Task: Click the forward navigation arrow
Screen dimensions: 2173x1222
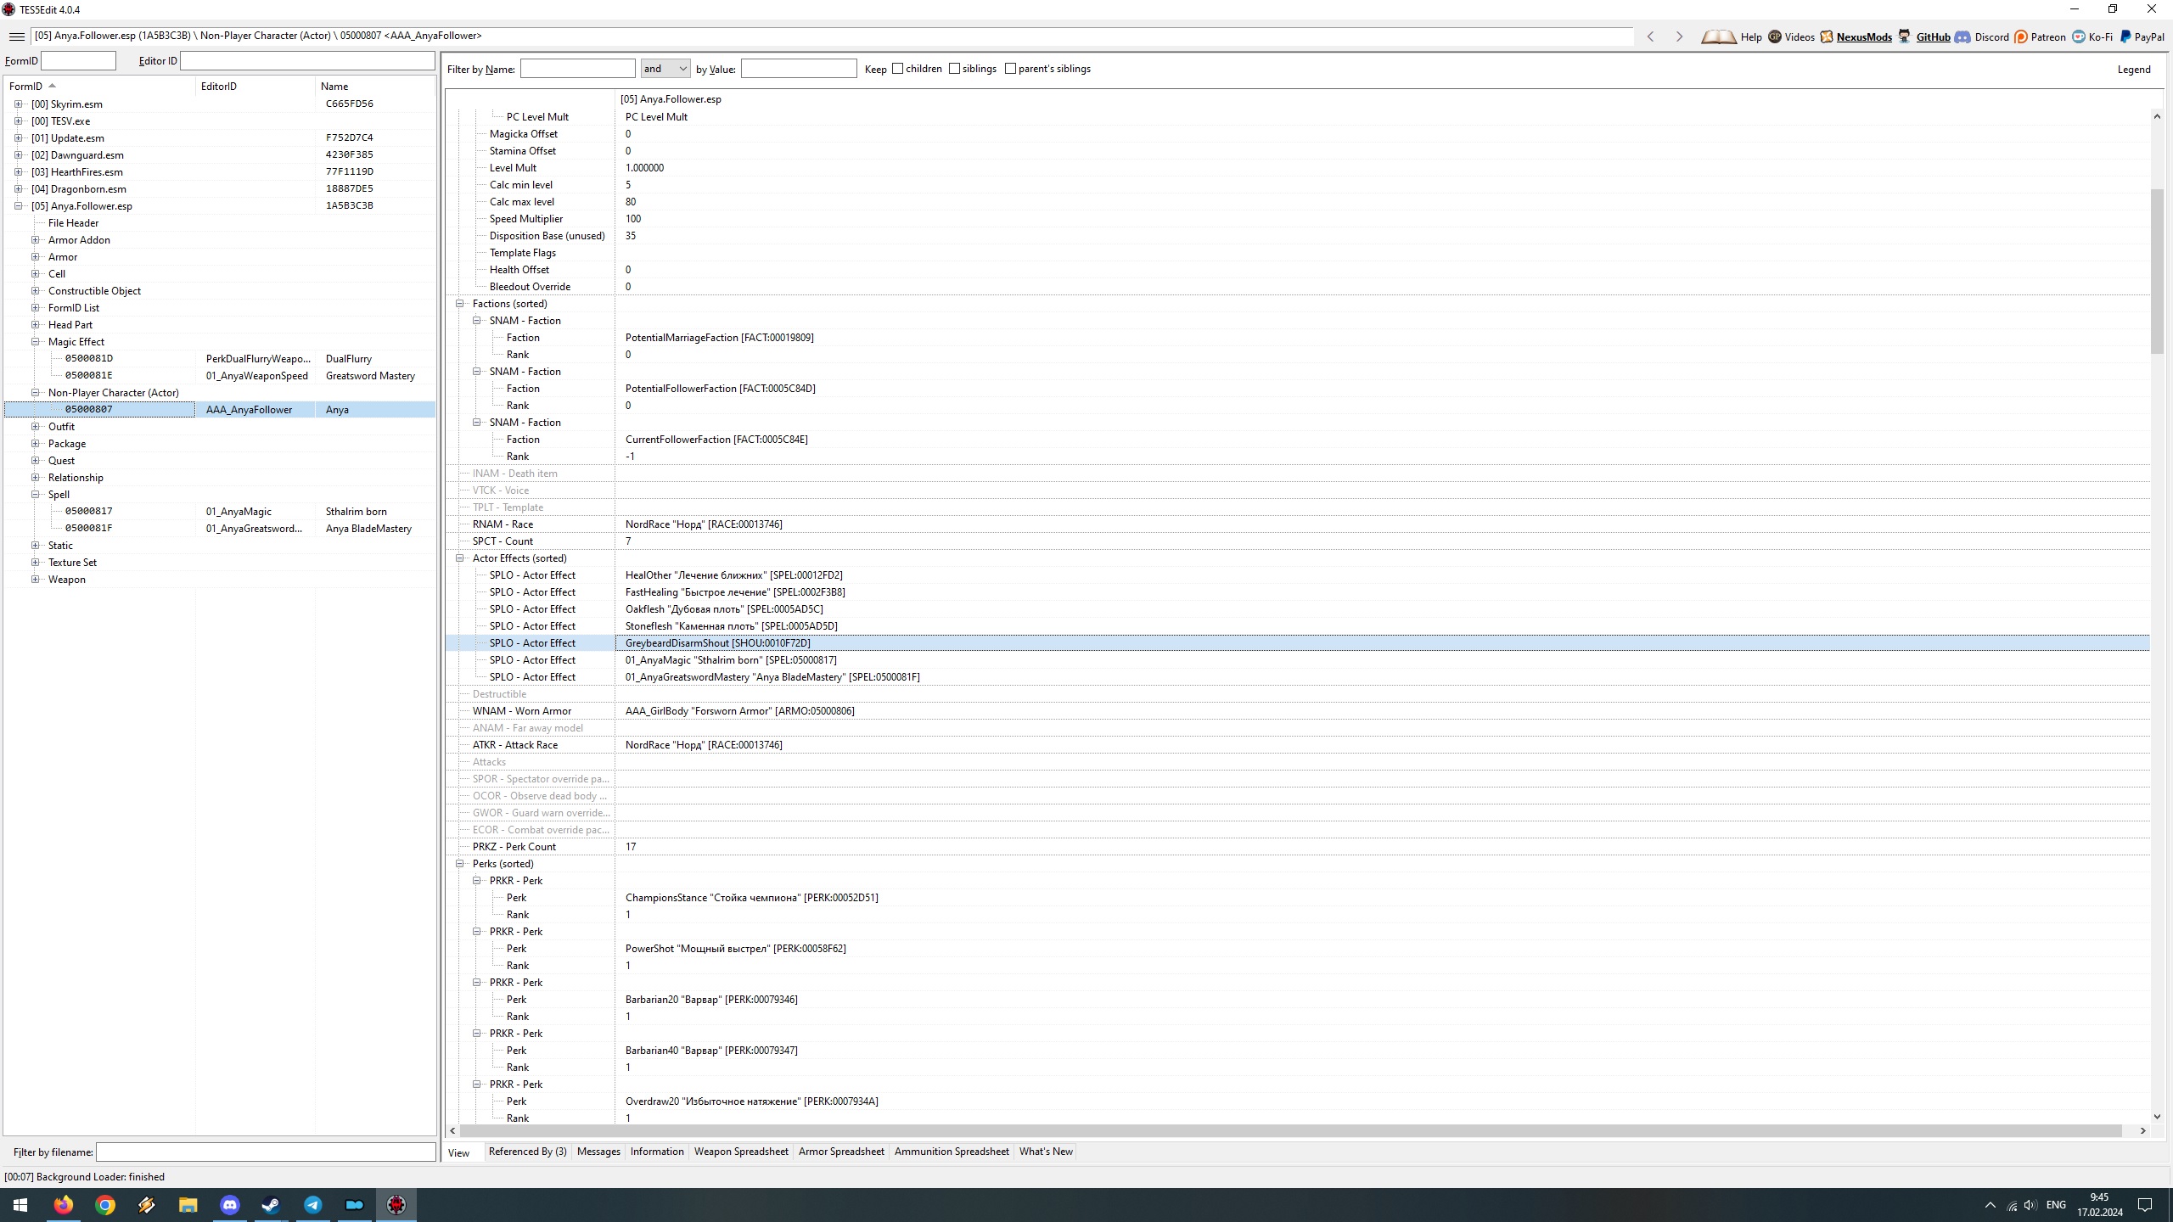Action: click(x=1679, y=36)
